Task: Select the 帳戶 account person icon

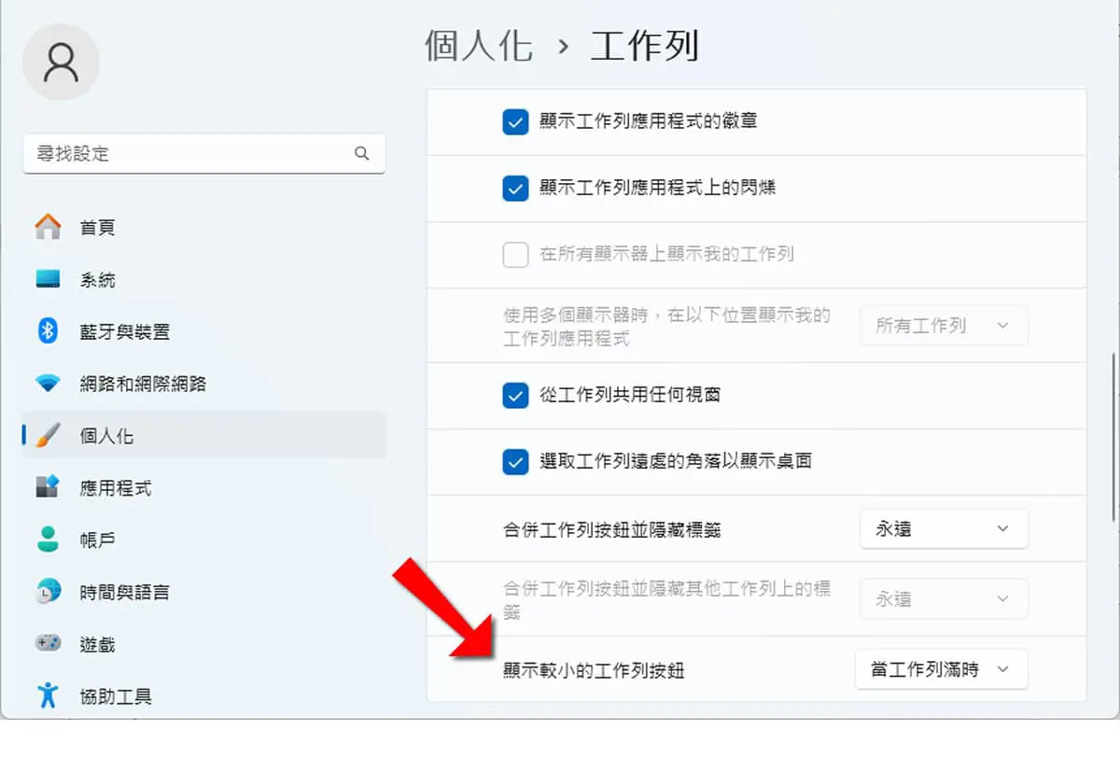Action: [48, 539]
